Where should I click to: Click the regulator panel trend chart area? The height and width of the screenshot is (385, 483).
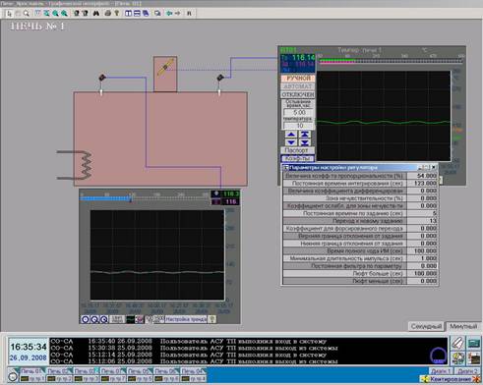(384, 116)
